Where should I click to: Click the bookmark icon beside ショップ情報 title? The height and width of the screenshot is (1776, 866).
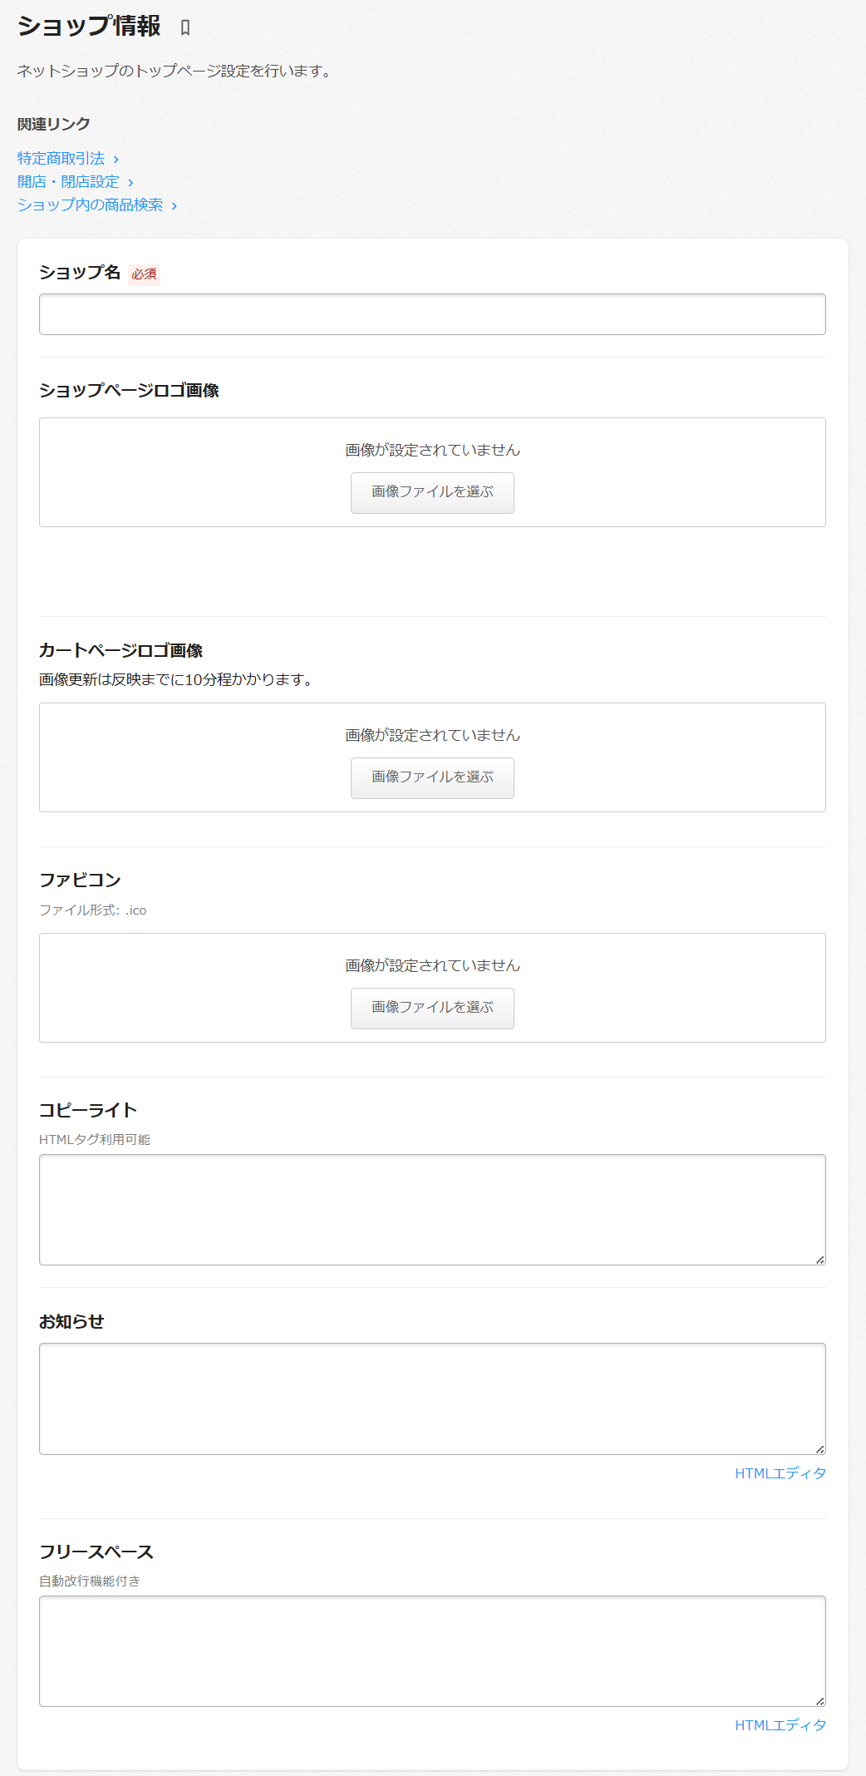185,28
